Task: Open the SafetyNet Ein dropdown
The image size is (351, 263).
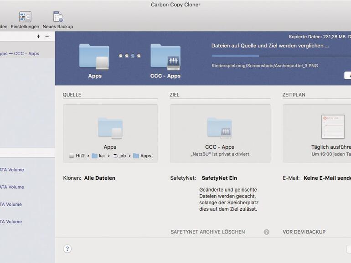Action: 219,178
